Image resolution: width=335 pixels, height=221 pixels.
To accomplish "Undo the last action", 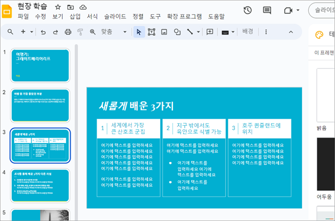I will [x=43, y=32].
